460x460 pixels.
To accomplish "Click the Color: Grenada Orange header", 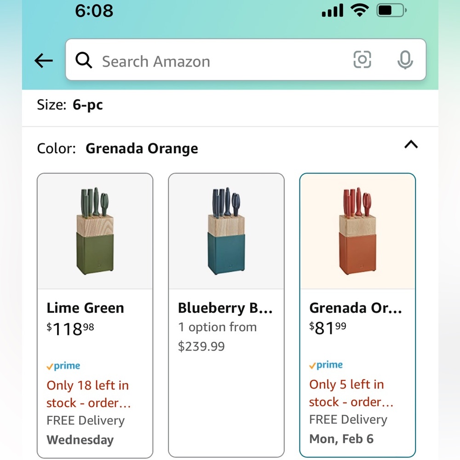I will click(117, 148).
